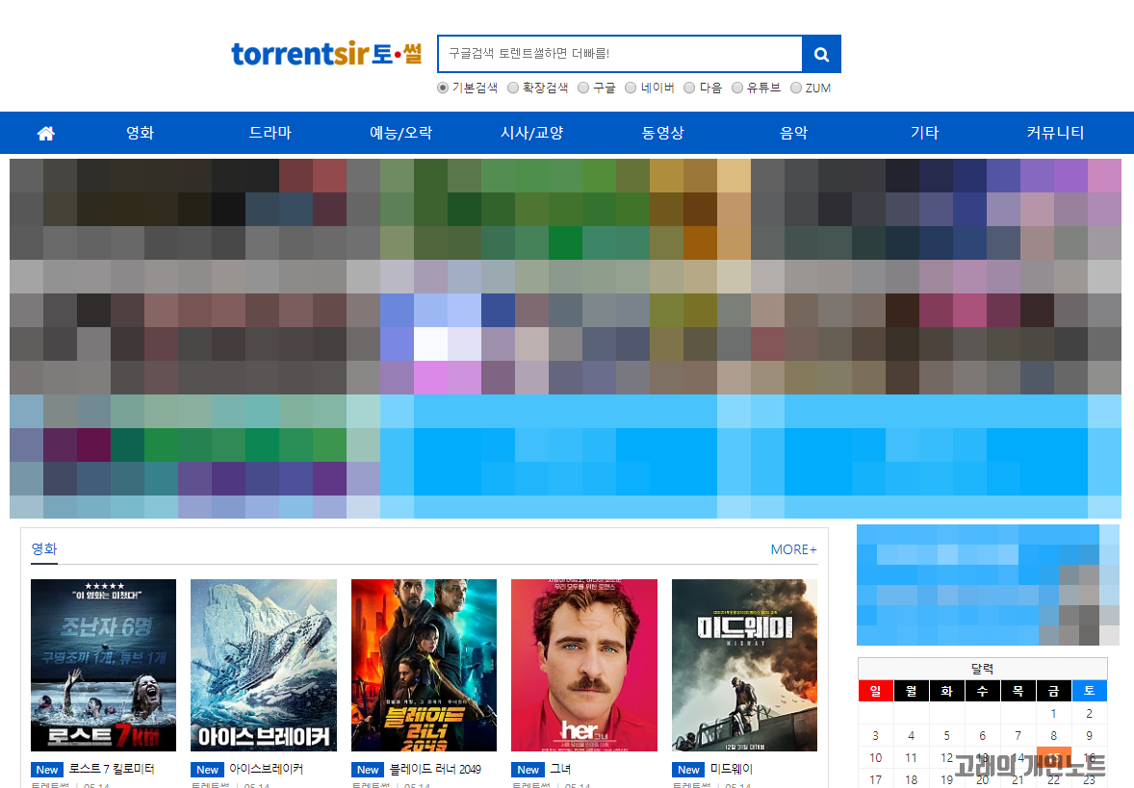
Task: Click New badge beside 아이스브레이커
Action: [208, 769]
